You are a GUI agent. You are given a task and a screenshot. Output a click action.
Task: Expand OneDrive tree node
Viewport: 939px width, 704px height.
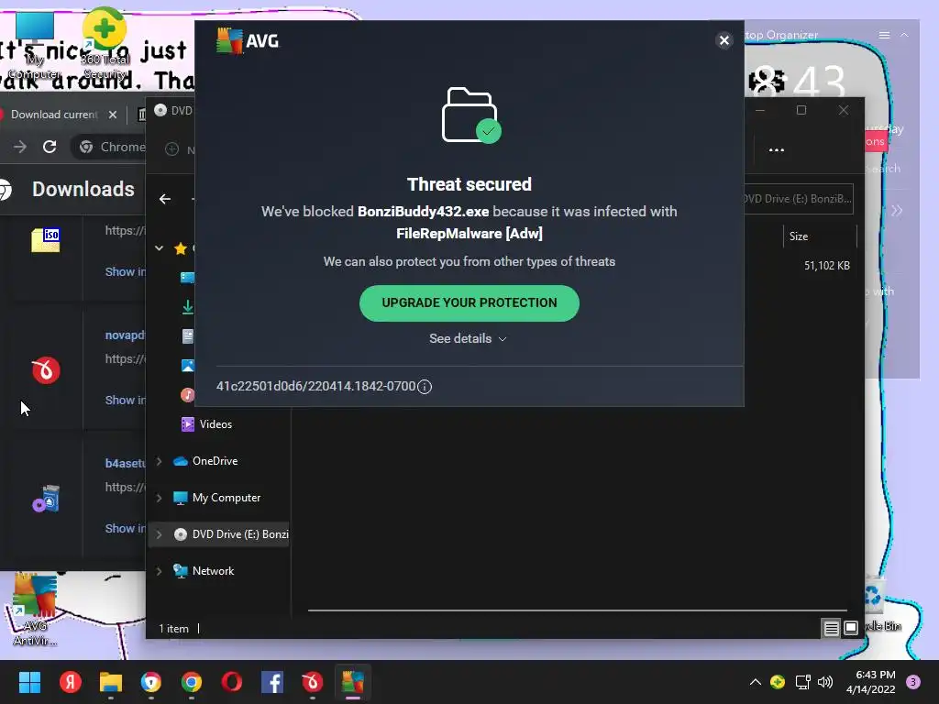pos(159,461)
